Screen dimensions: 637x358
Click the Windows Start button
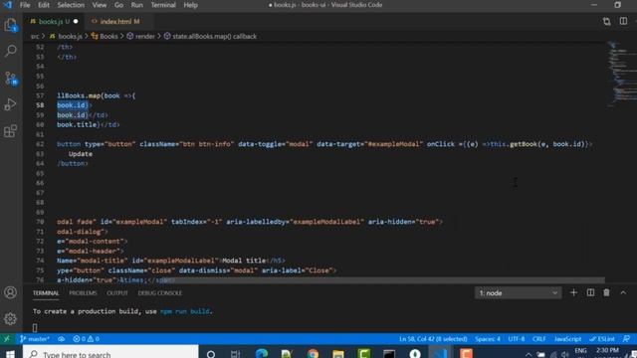[11, 354]
